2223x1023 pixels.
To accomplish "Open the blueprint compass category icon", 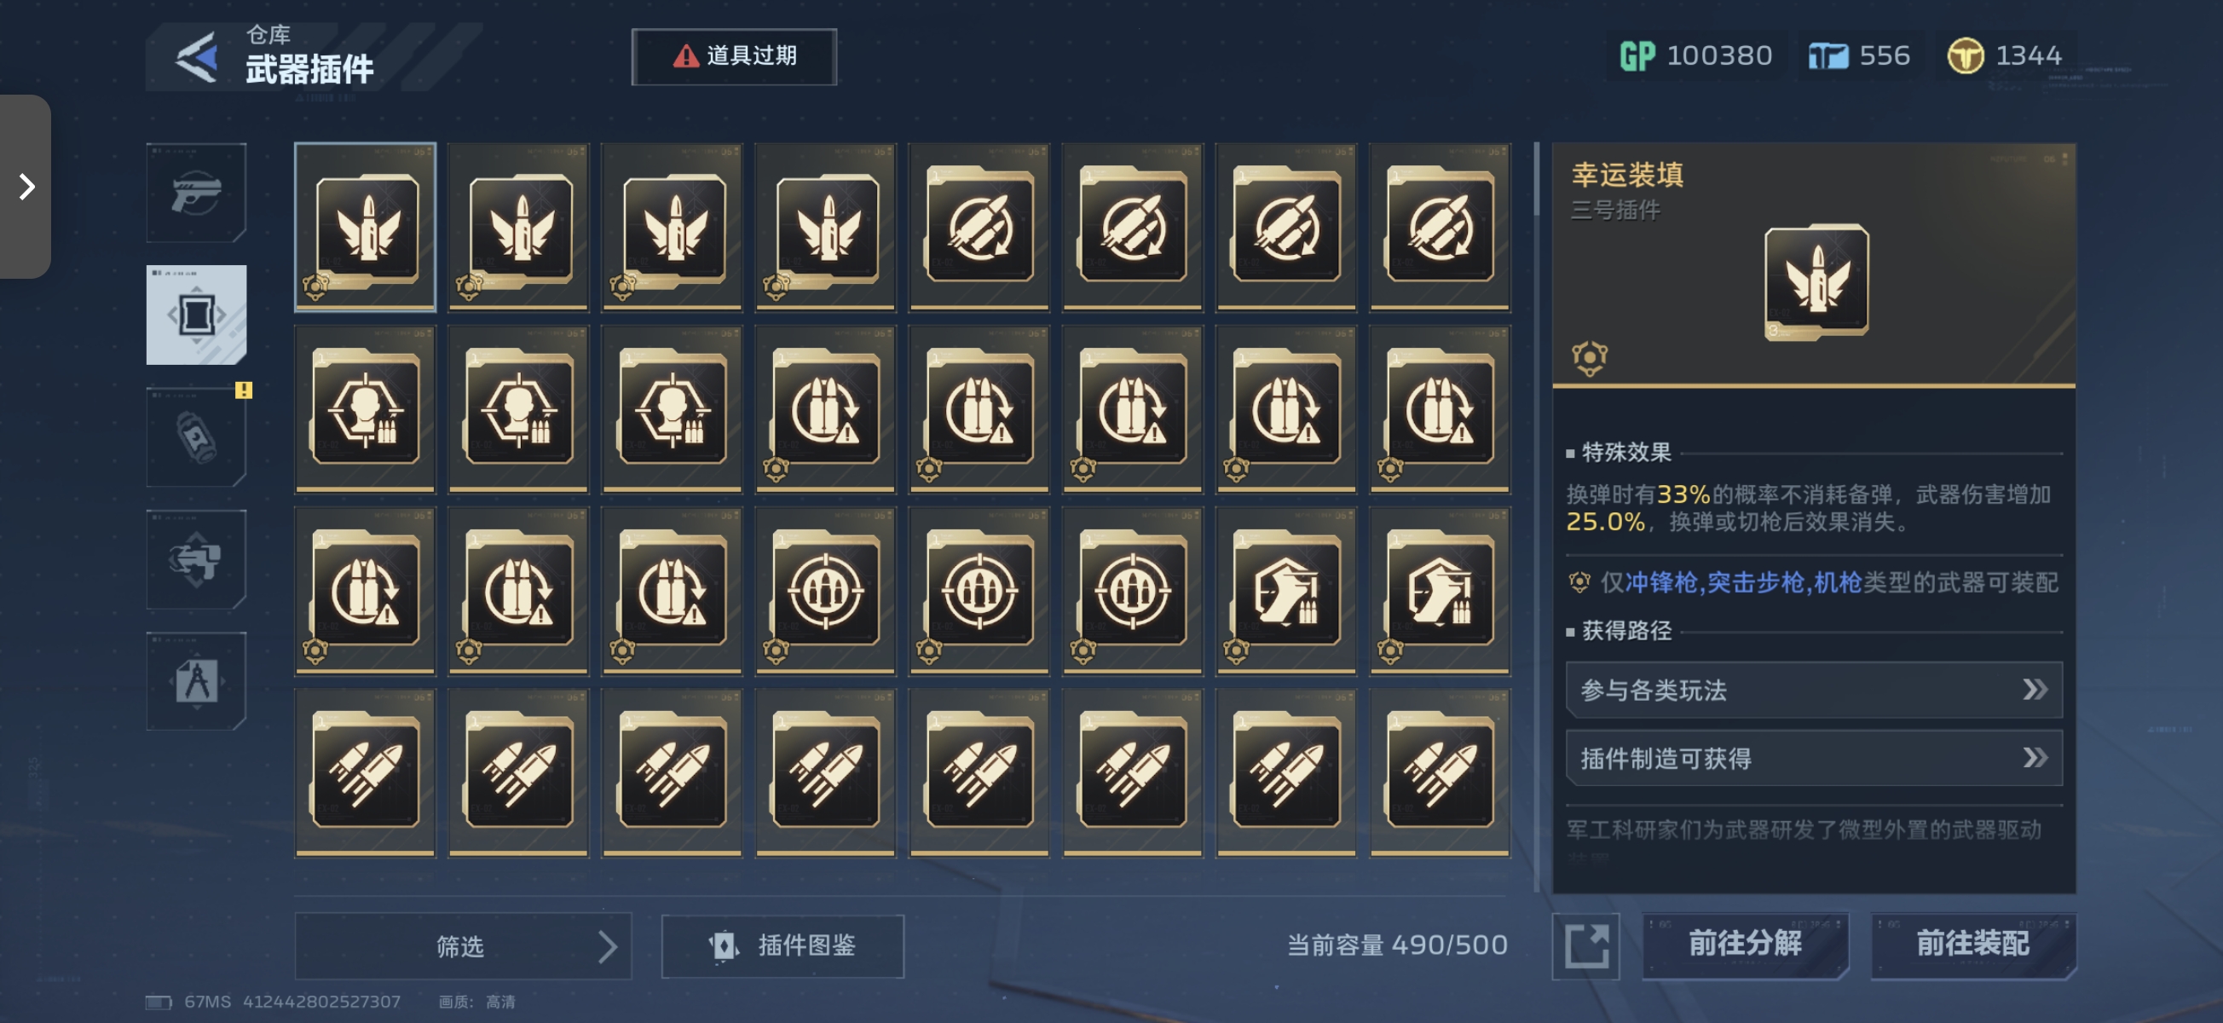I will click(197, 681).
